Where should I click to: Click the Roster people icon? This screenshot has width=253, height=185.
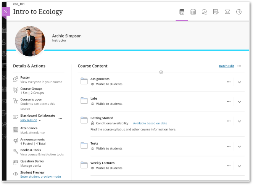[x=16, y=79]
